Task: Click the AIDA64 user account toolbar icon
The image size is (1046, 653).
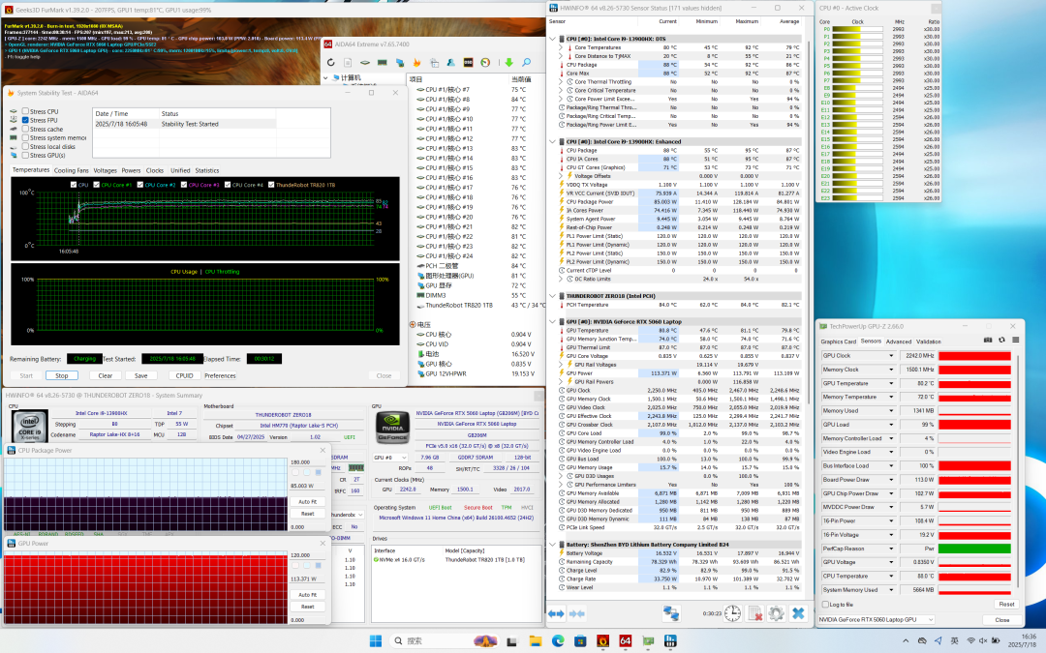Action: [x=451, y=63]
